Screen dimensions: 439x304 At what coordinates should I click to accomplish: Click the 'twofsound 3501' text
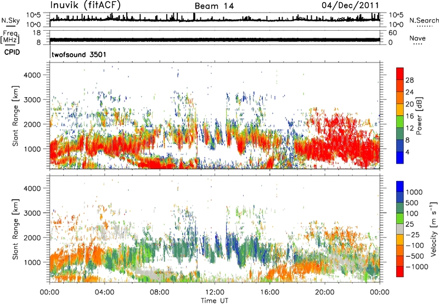[x=79, y=54]
